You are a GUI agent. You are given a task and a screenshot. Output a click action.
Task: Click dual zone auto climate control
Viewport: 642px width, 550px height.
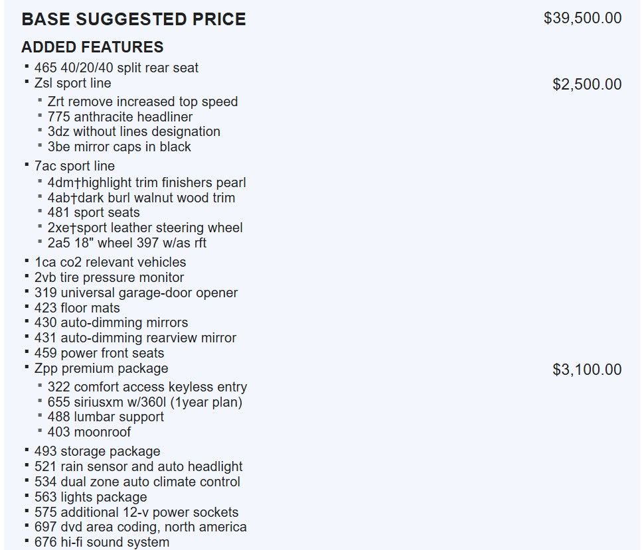(137, 482)
